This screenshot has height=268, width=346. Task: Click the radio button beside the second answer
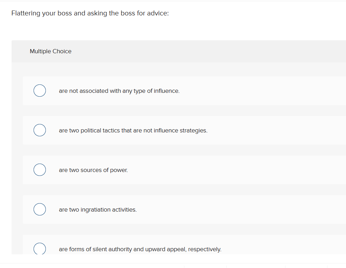(x=40, y=130)
